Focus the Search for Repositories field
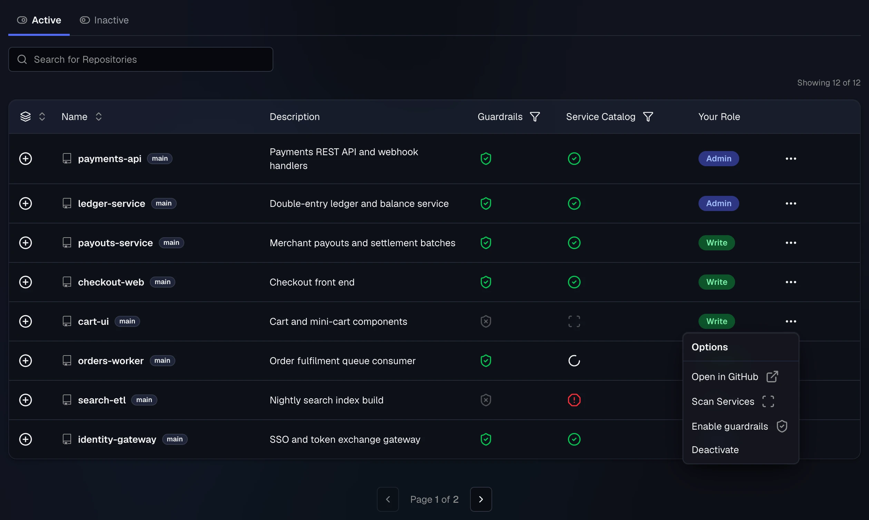Screen dimensions: 869x520 click(x=140, y=59)
